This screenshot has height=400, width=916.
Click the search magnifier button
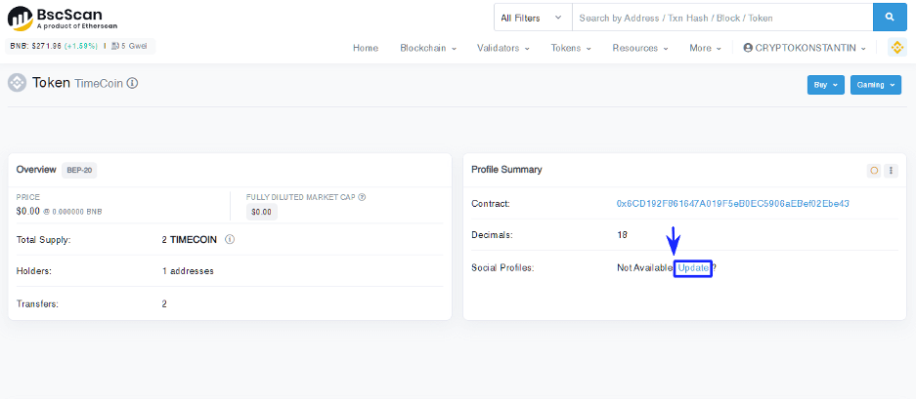pos(890,18)
